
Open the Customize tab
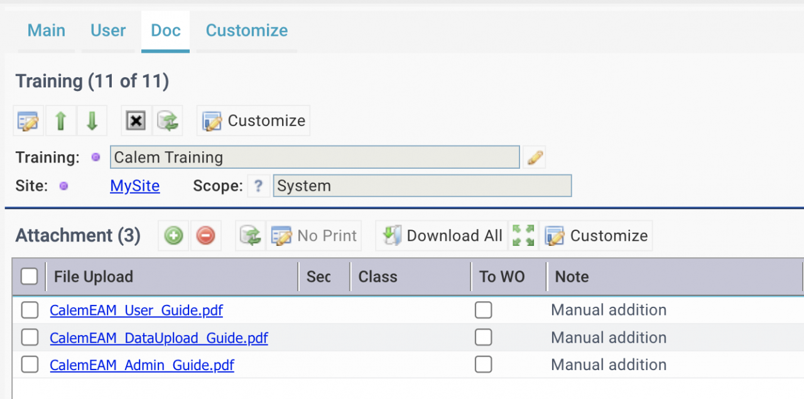click(x=247, y=31)
